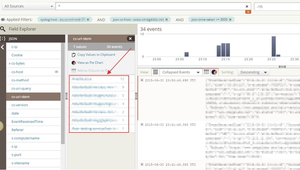Open the pie chart view icon

(x=214, y=72)
